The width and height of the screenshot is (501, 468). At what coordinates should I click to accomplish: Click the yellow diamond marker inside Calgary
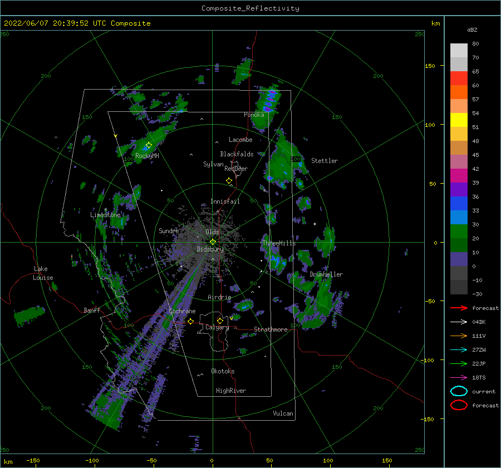(220, 321)
